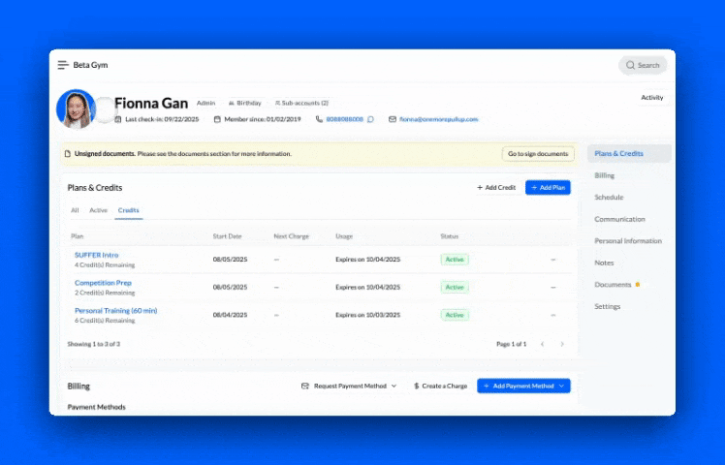Select Plans & Credits in side navigation
This screenshot has height=465, width=725.
(629, 153)
